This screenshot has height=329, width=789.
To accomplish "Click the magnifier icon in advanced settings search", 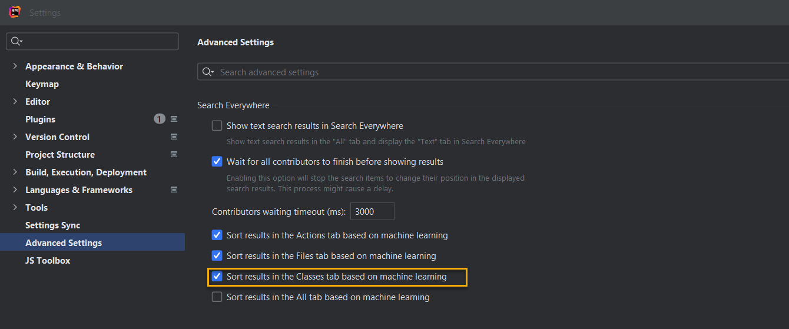I will pos(207,72).
